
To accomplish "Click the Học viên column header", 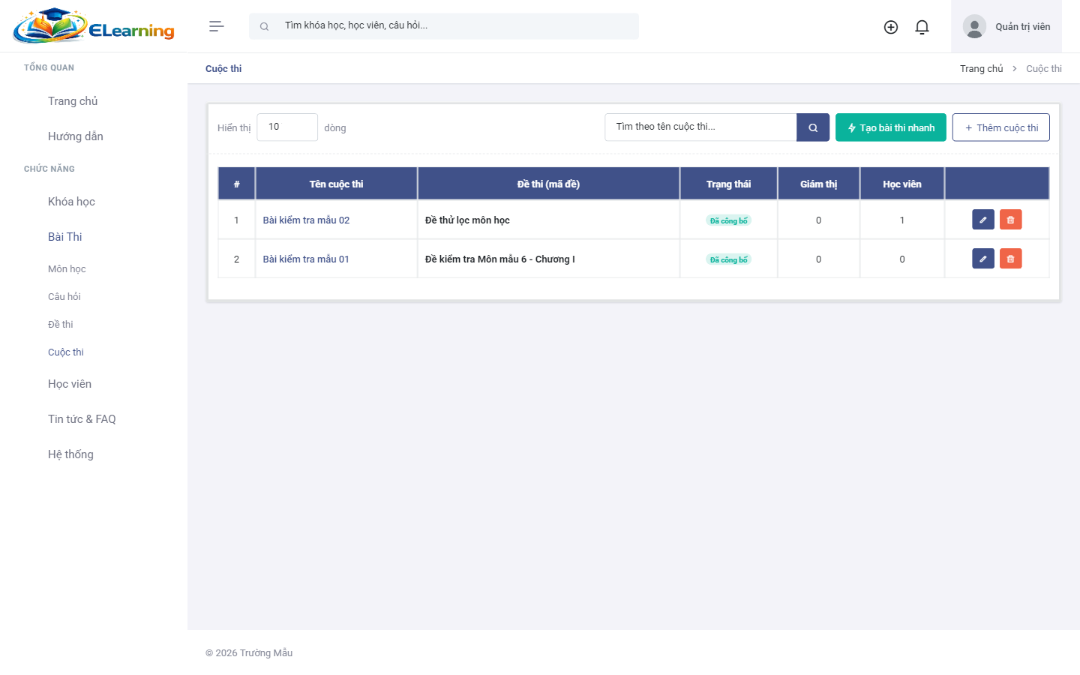I will point(902,184).
